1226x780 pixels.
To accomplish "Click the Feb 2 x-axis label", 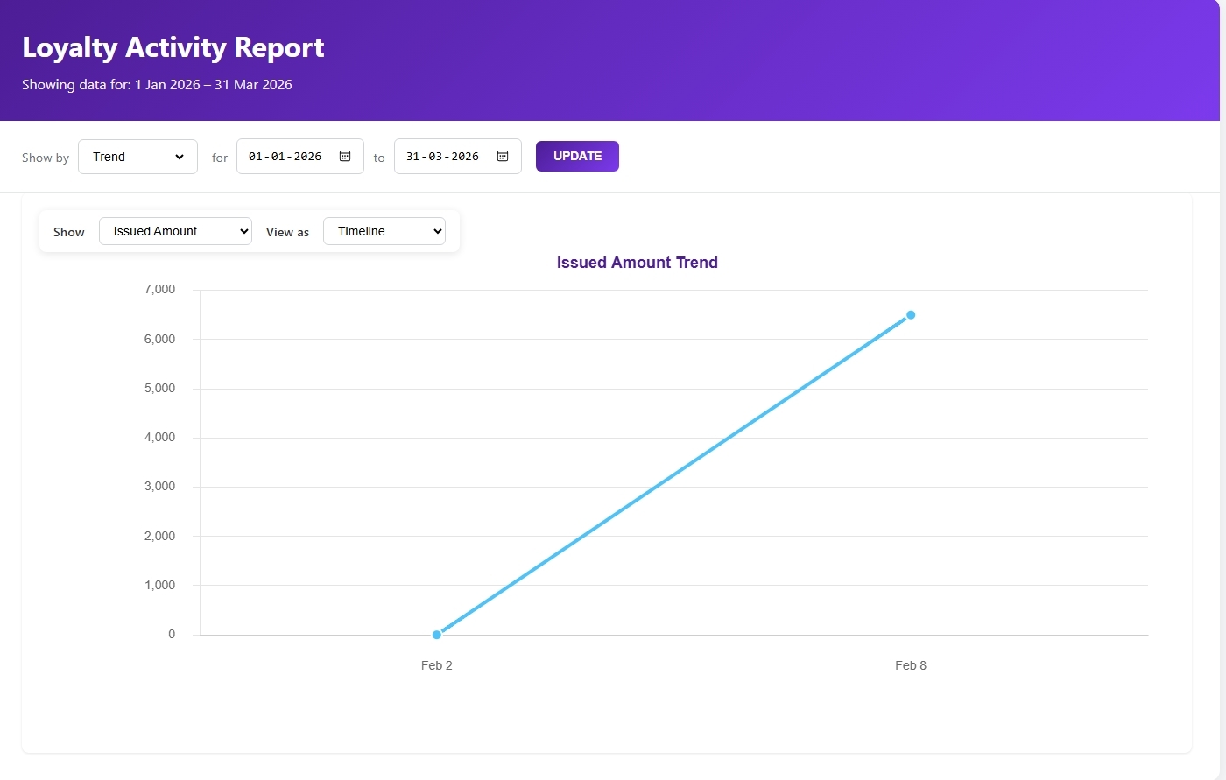I will pos(437,665).
